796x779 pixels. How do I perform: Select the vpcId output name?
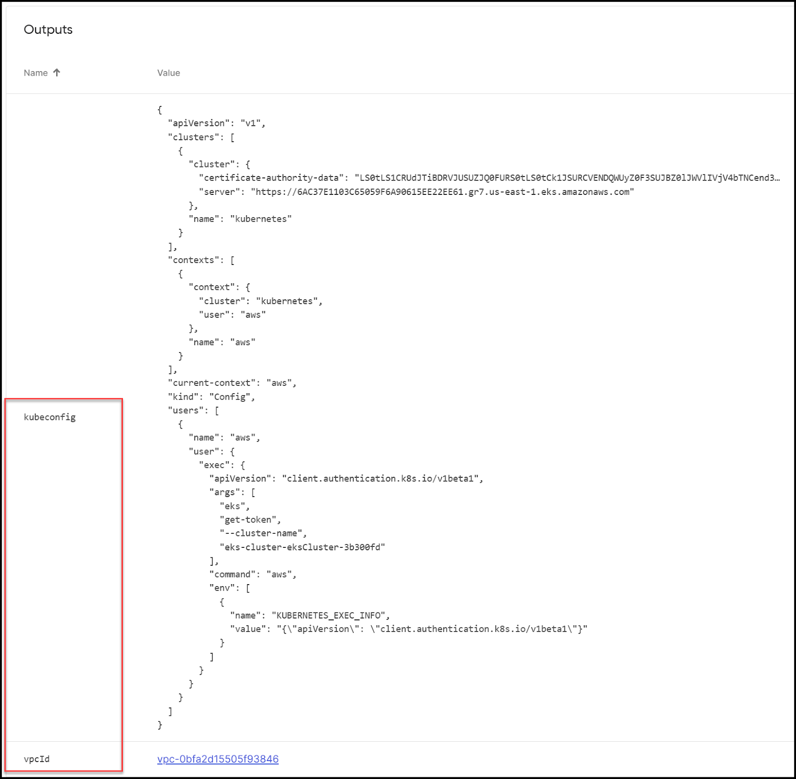(37, 759)
